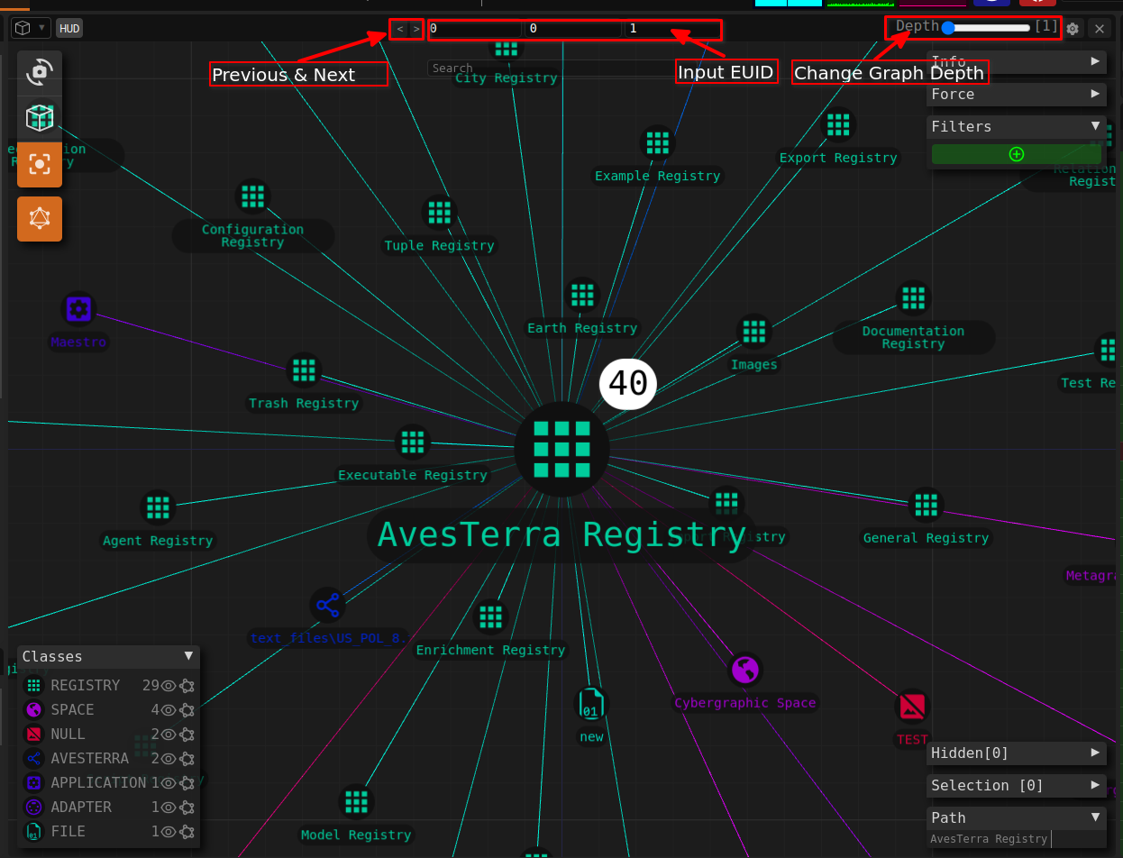This screenshot has height=858, width=1123.
Task: Toggle the orange graph network layout tool
Action: [40, 219]
